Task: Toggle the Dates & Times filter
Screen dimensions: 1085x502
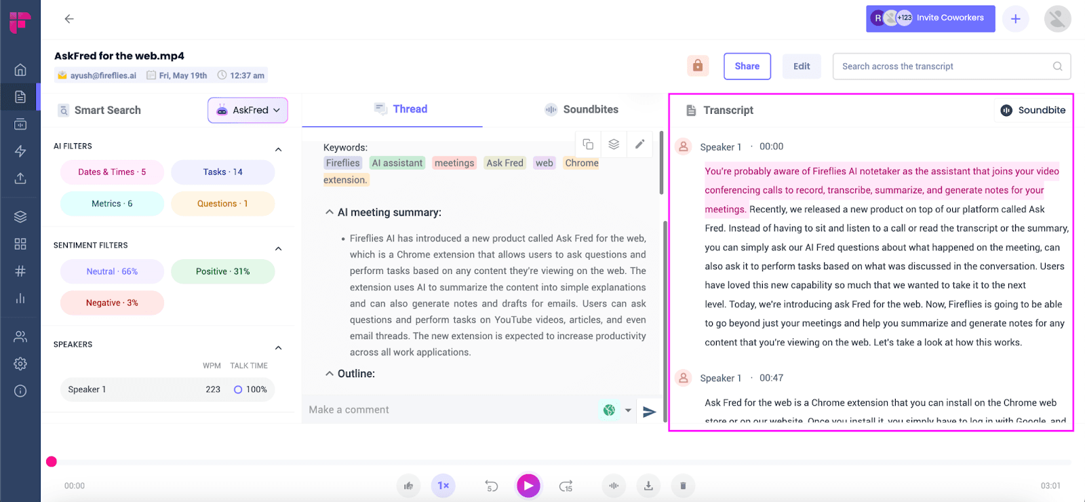Action: [x=112, y=172]
